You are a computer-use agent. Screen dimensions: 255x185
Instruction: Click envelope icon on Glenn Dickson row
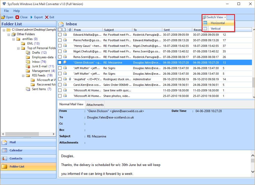point(65,62)
